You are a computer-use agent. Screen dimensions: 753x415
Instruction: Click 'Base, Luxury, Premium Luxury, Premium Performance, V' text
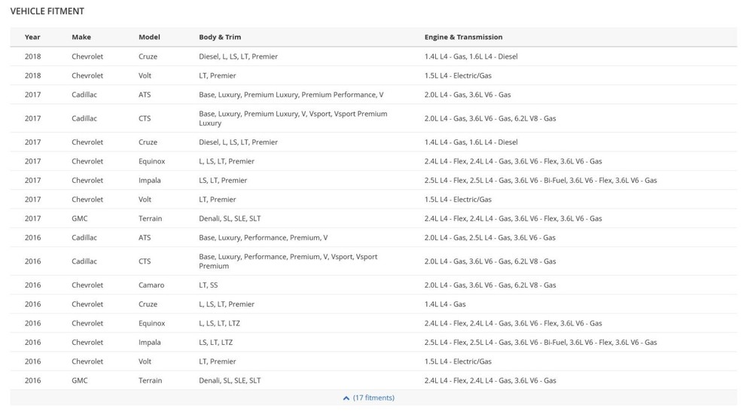coord(291,95)
